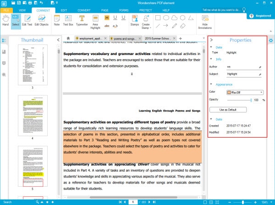Activate the Area Highlight tool
This screenshot has height=205, width=275.
[95, 22]
